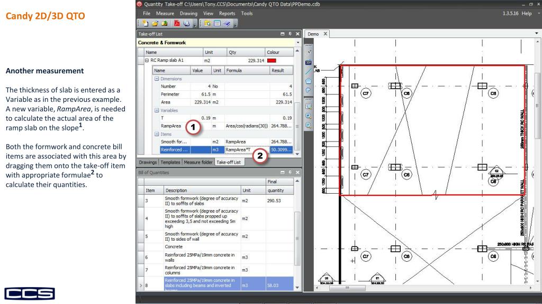The height and width of the screenshot is (304, 542).
Task: Close the Demo drawing tab
Action: click(x=326, y=34)
